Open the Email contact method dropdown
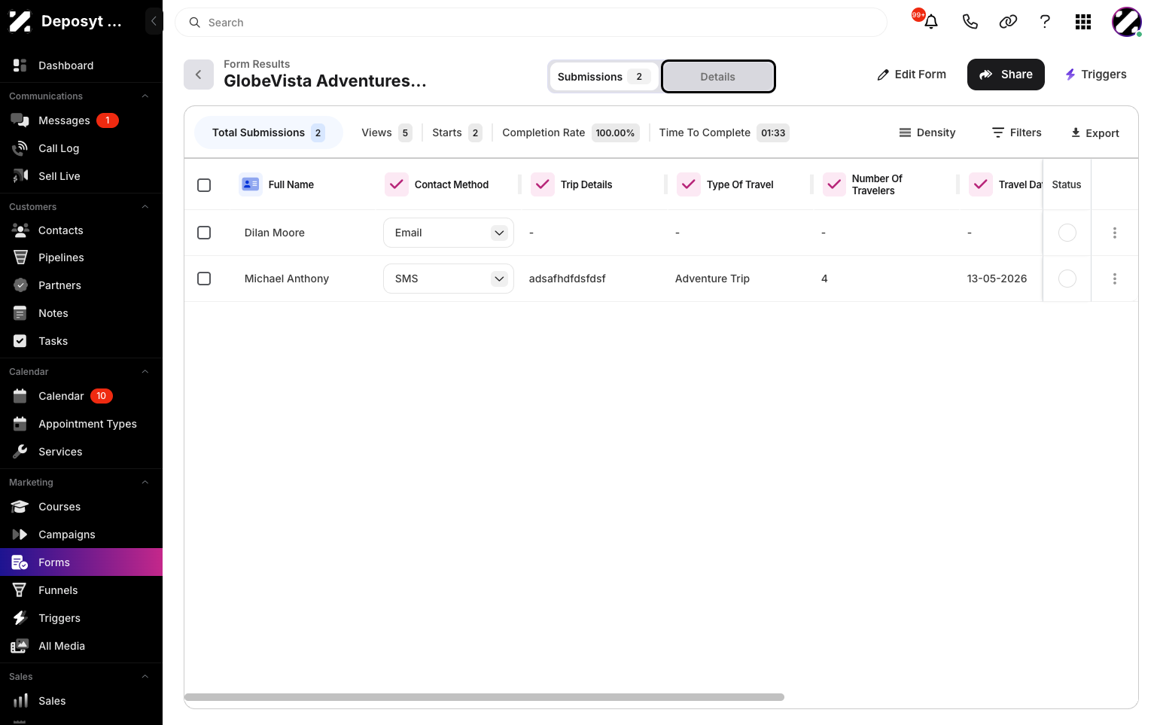 tap(449, 233)
